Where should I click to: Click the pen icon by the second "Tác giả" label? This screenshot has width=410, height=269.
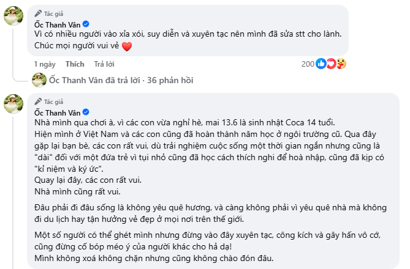coord(38,101)
